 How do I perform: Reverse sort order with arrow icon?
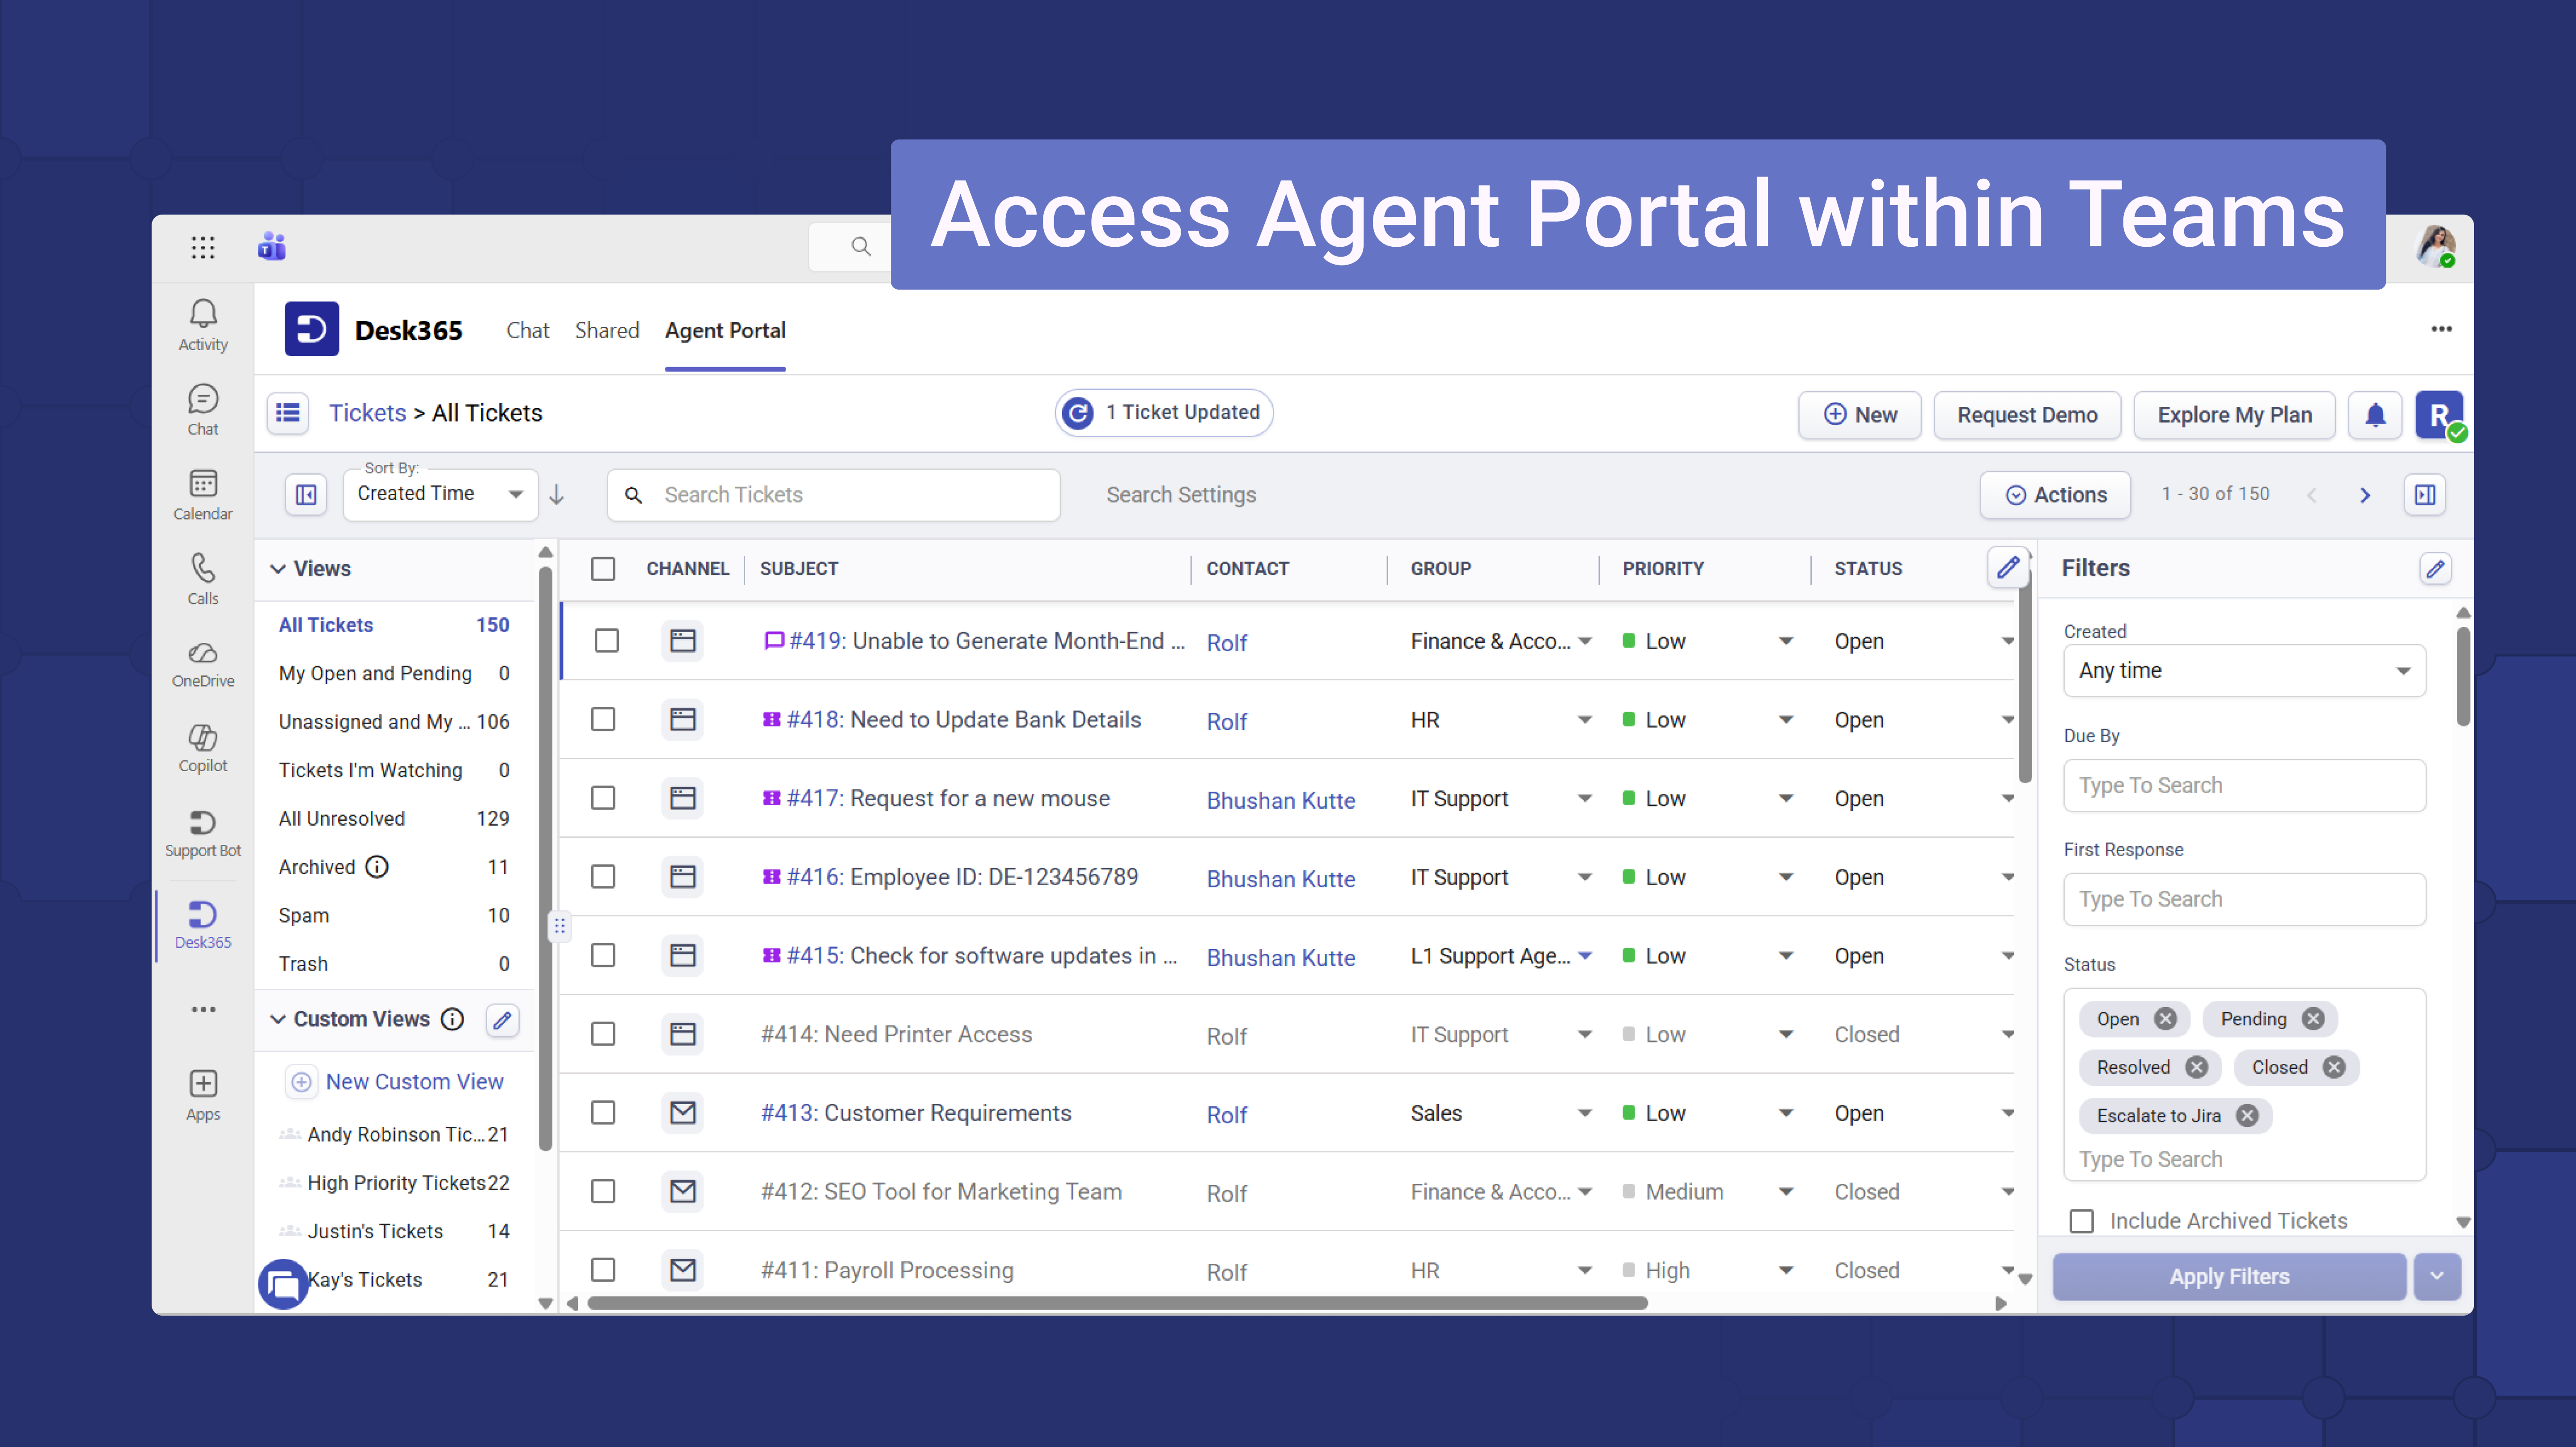coord(557,495)
